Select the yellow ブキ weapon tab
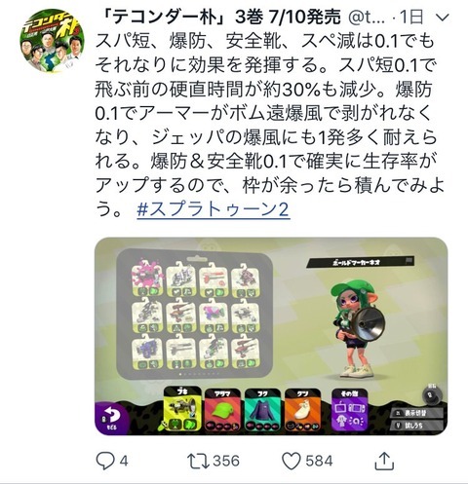Viewport: 468px width, 484px height. pos(182,409)
